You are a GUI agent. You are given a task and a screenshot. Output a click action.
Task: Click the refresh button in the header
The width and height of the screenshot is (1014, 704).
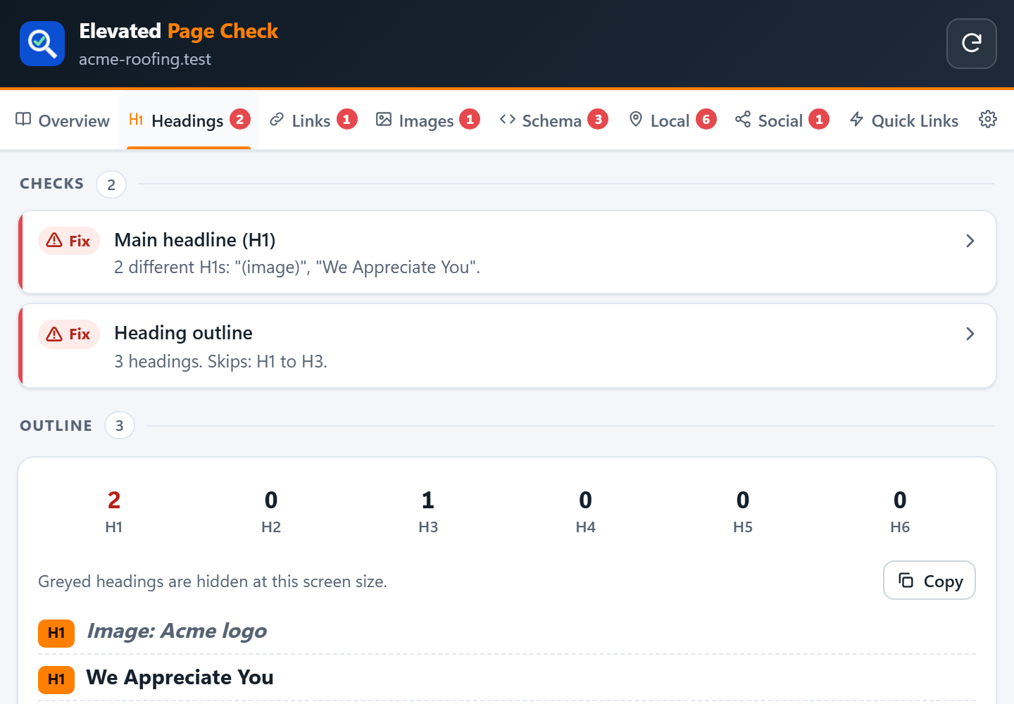pyautogui.click(x=971, y=44)
